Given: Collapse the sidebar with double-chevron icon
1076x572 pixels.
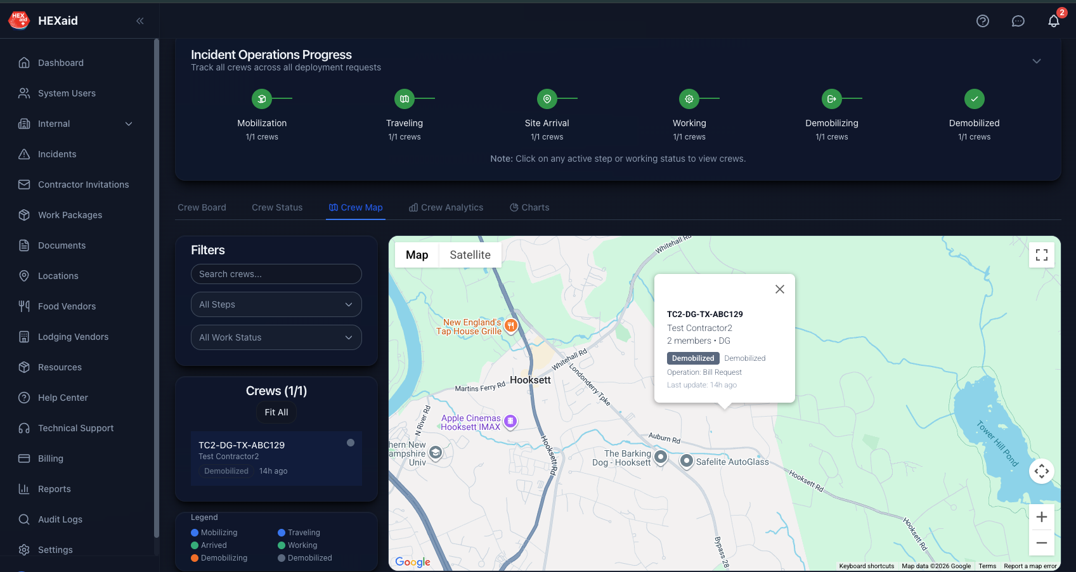Looking at the screenshot, I should tap(140, 21).
